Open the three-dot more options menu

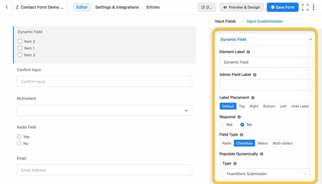(314, 7)
